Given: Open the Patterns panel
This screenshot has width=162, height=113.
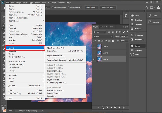Looking at the screenshot, I should (138, 29).
